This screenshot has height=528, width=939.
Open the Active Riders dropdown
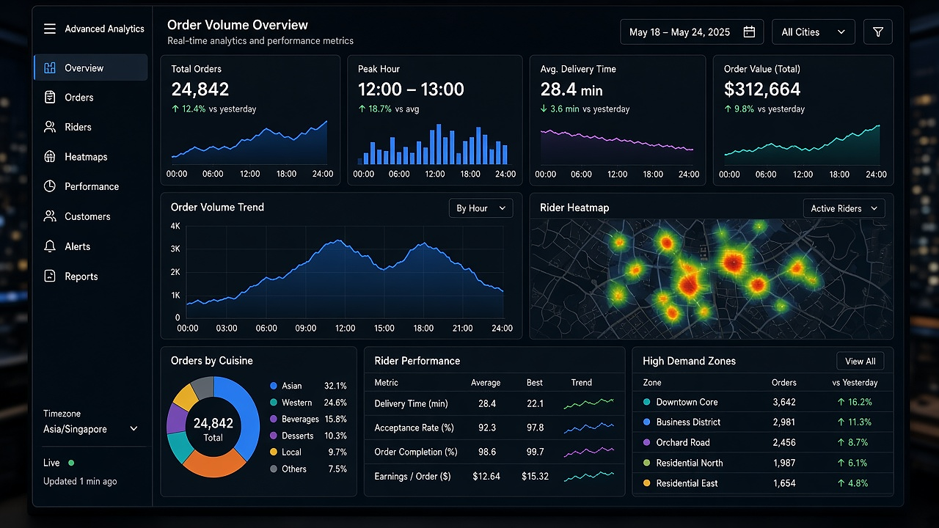pos(844,208)
